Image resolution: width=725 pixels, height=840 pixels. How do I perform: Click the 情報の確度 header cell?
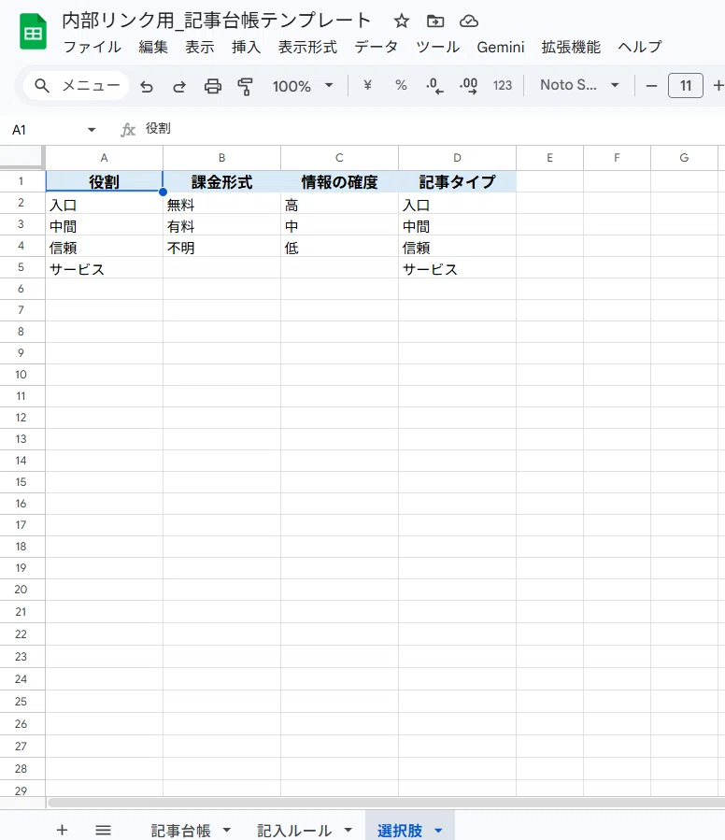(x=340, y=181)
